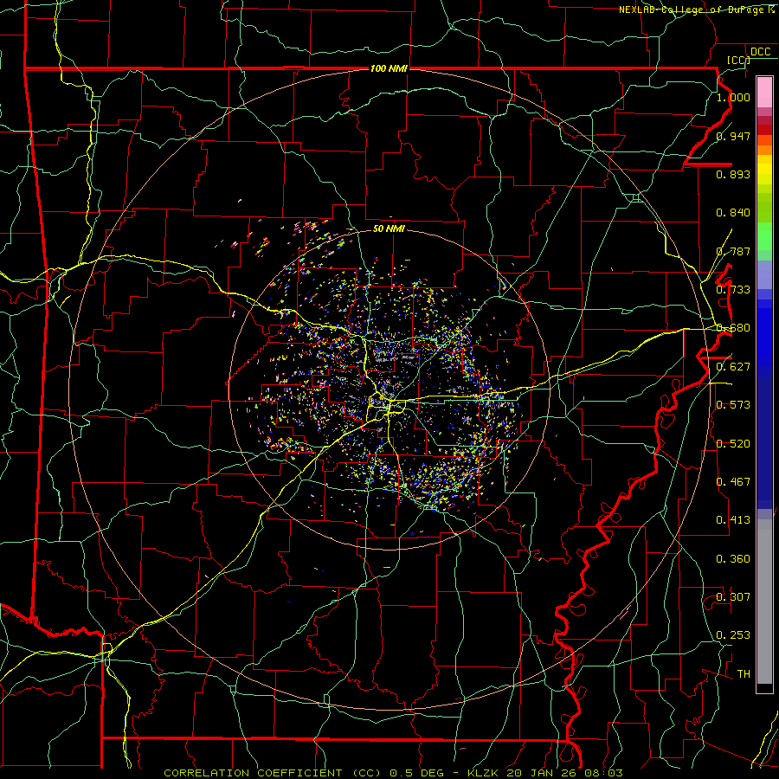Click the 0.520 legend value
Viewport: 779px width, 779px height.
(733, 444)
